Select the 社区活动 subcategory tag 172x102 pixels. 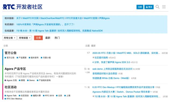point(24,96)
